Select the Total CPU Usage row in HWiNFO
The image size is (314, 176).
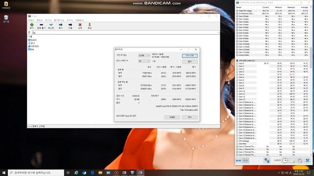(x=272, y=11)
